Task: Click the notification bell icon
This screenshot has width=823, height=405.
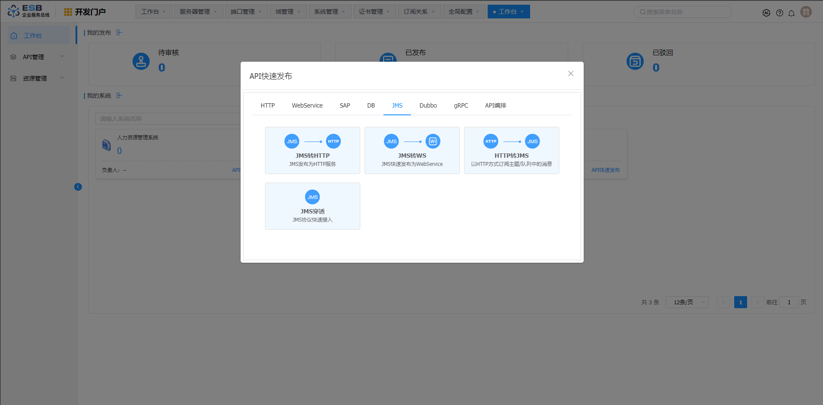Action: 791,13
